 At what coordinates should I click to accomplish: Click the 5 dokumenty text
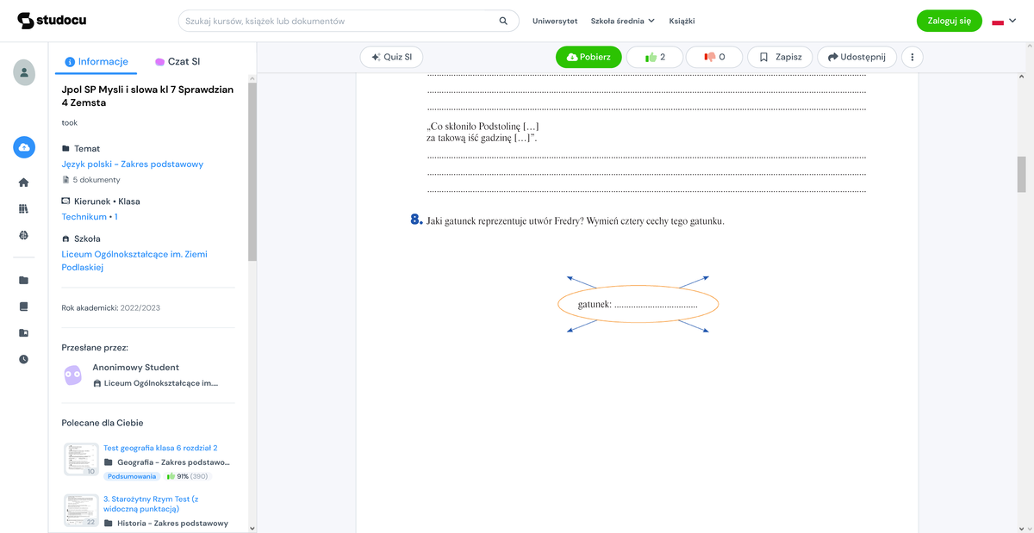click(x=97, y=180)
